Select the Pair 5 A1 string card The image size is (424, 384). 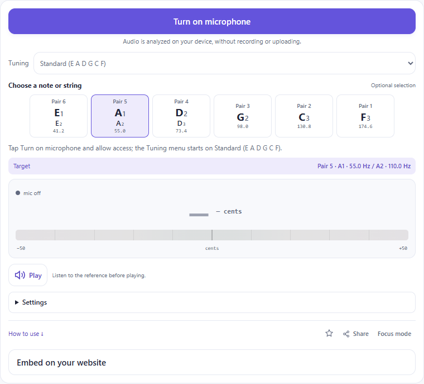(x=120, y=116)
